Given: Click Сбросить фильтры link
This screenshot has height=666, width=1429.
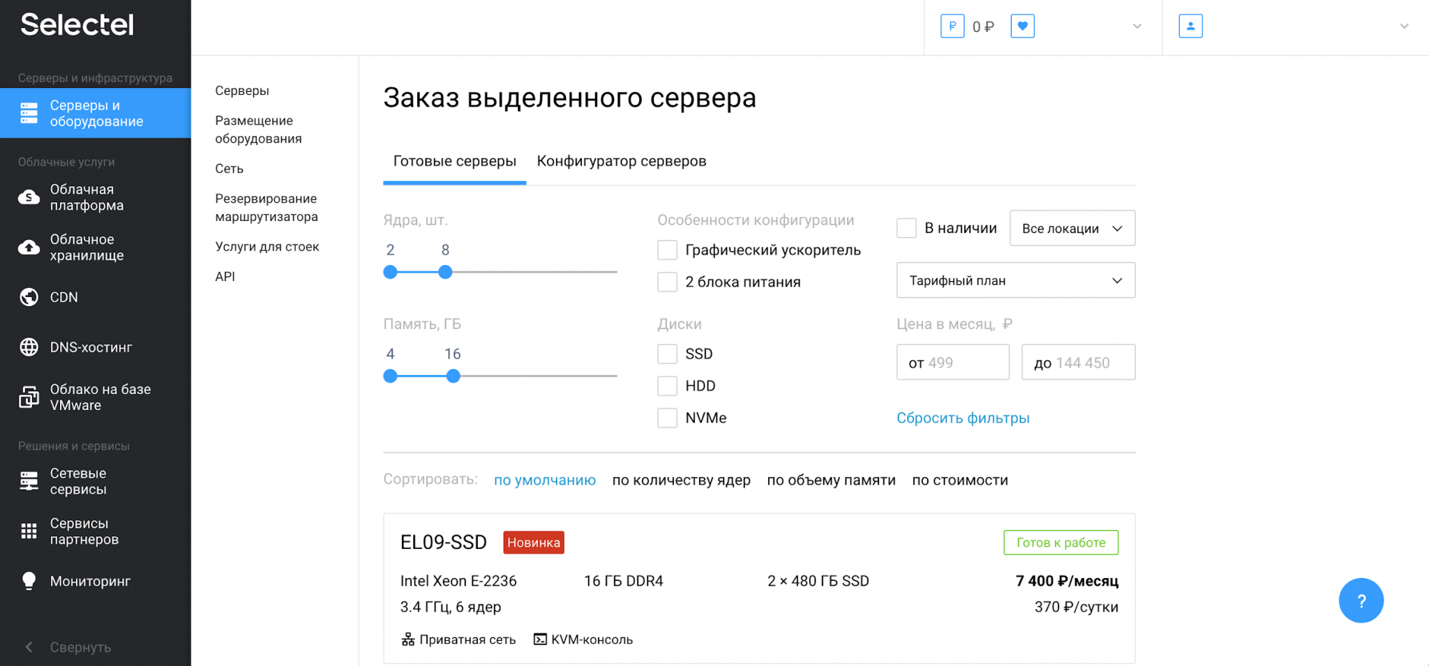Looking at the screenshot, I should click(x=962, y=418).
